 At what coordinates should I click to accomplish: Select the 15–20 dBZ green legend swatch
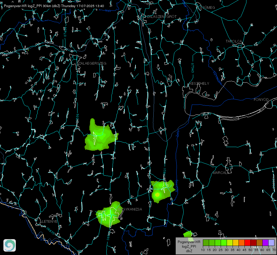[x=212, y=243]
